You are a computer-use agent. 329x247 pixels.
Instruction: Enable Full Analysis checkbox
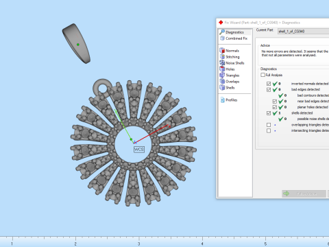pos(263,75)
